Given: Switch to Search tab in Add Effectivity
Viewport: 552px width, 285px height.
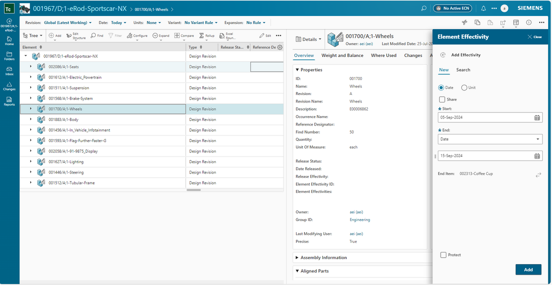Looking at the screenshot, I should (463, 70).
